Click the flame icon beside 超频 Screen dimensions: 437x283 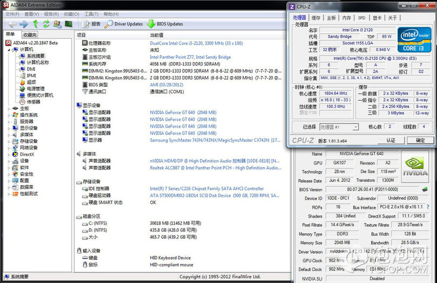[x=22, y=82]
